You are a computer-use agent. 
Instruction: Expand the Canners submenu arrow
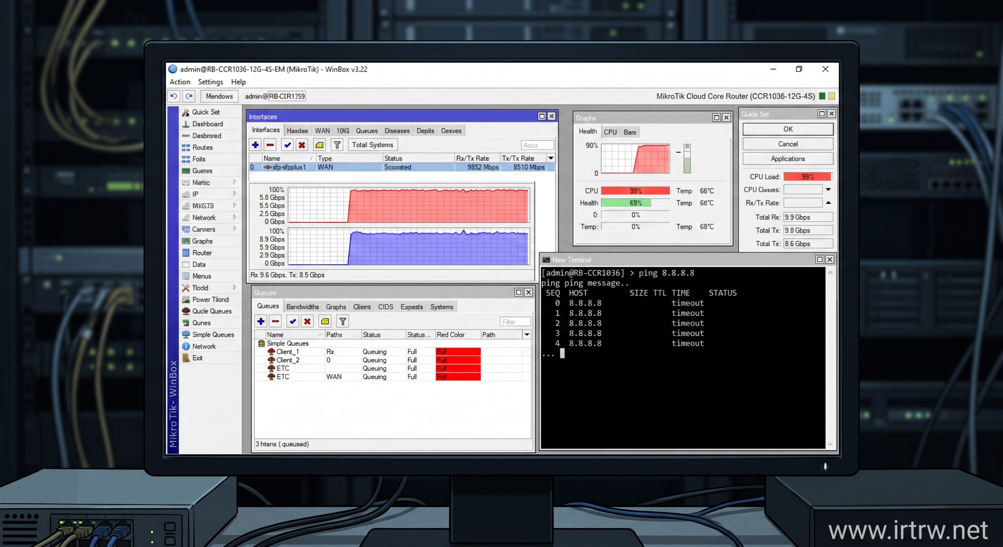235,229
